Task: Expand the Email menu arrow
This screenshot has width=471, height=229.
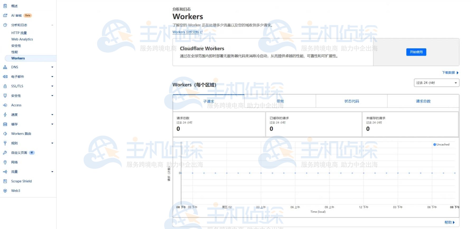Action: tap(52, 77)
